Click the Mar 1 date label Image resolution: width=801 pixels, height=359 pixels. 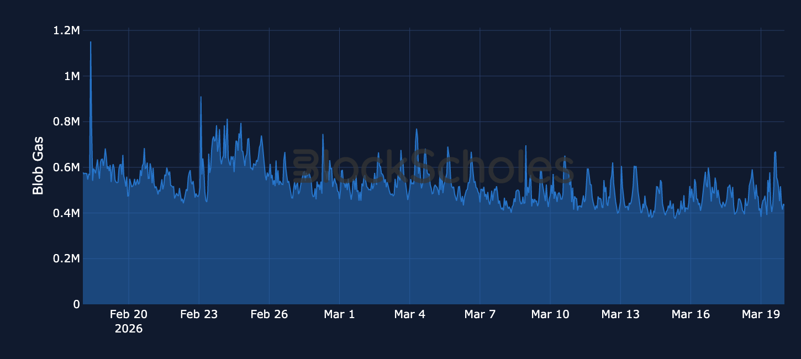(x=339, y=314)
